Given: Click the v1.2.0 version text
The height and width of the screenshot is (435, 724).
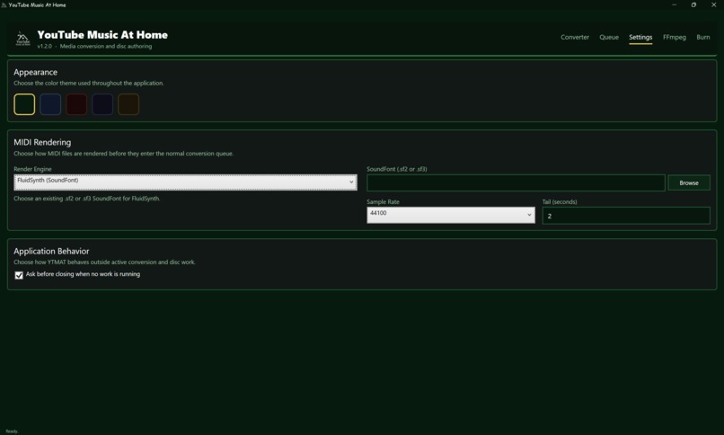Looking at the screenshot, I should pyautogui.click(x=44, y=46).
